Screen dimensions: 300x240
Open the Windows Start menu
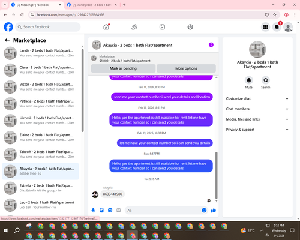tap(5, 230)
